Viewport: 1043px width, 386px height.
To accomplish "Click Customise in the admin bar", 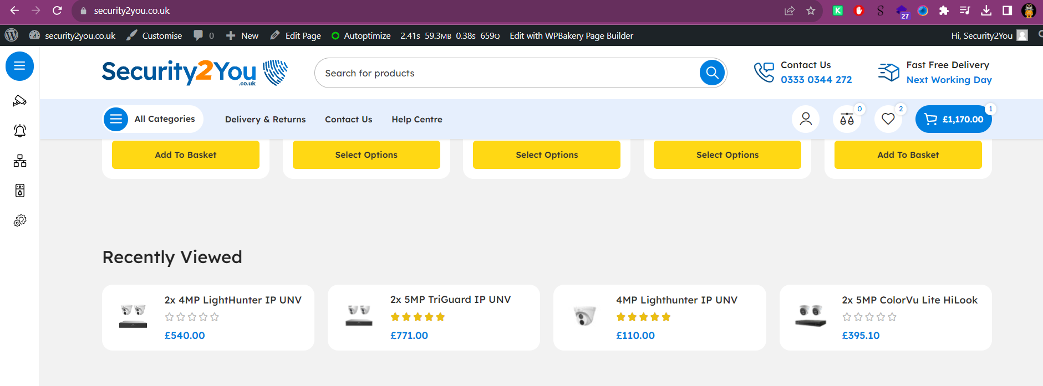I will (154, 35).
